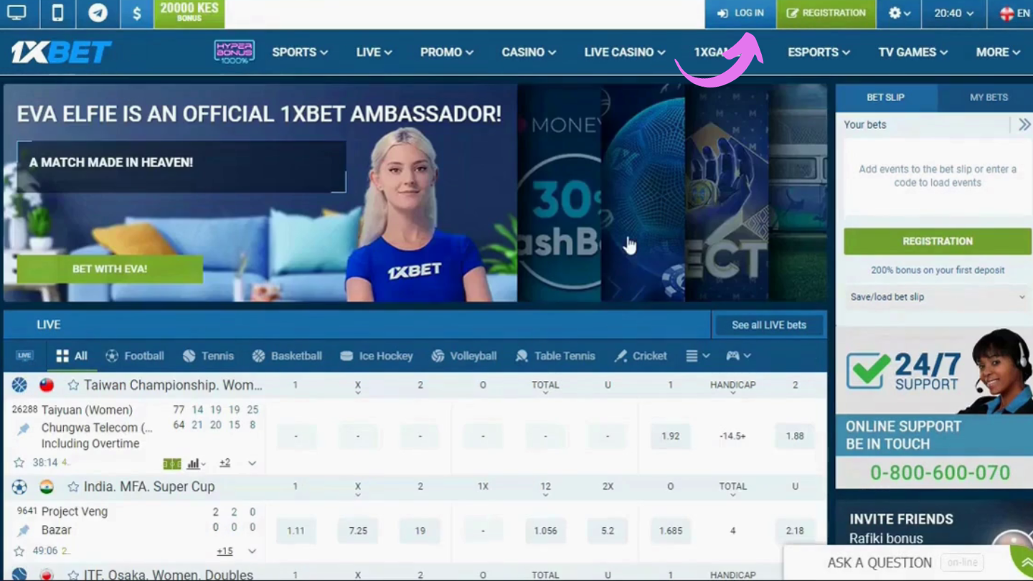Open the TV GAMES menu
Viewport: 1033px width, 581px height.
[913, 52]
